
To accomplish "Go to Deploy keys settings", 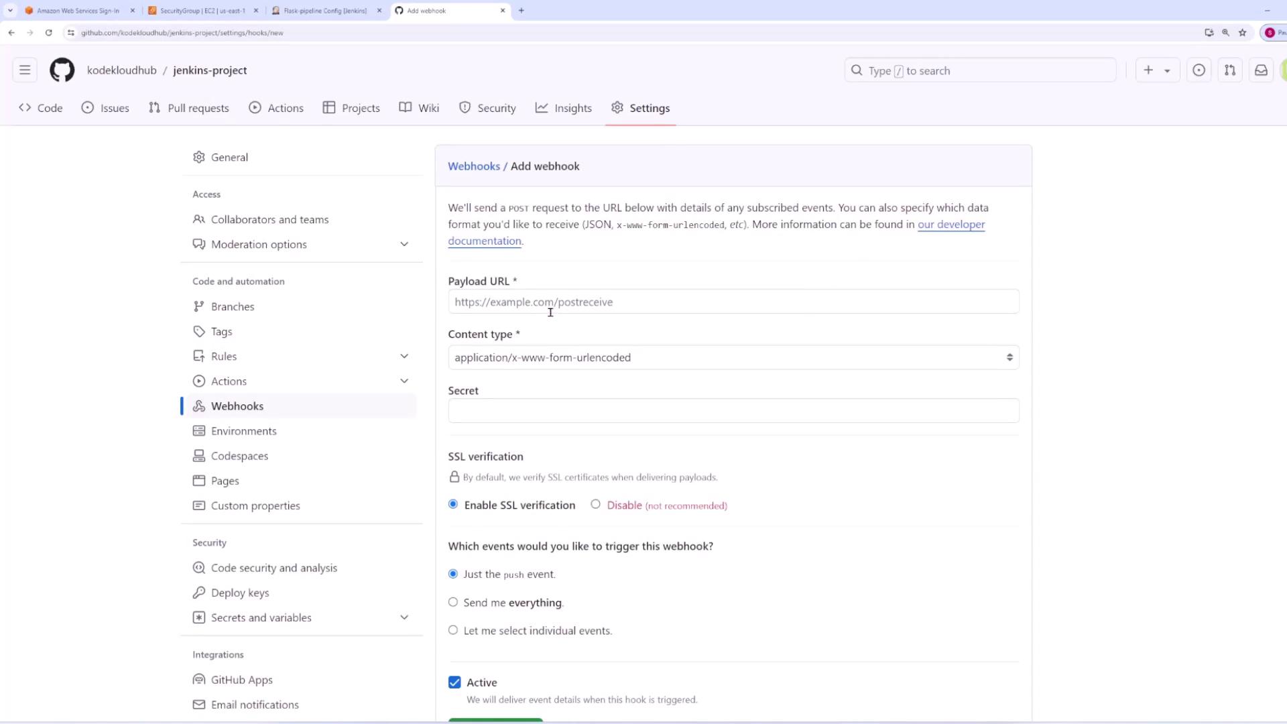I will pos(239,593).
